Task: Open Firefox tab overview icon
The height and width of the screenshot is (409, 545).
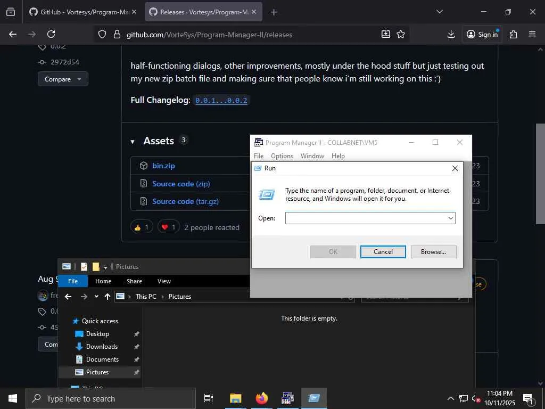Action: [x=11, y=12]
